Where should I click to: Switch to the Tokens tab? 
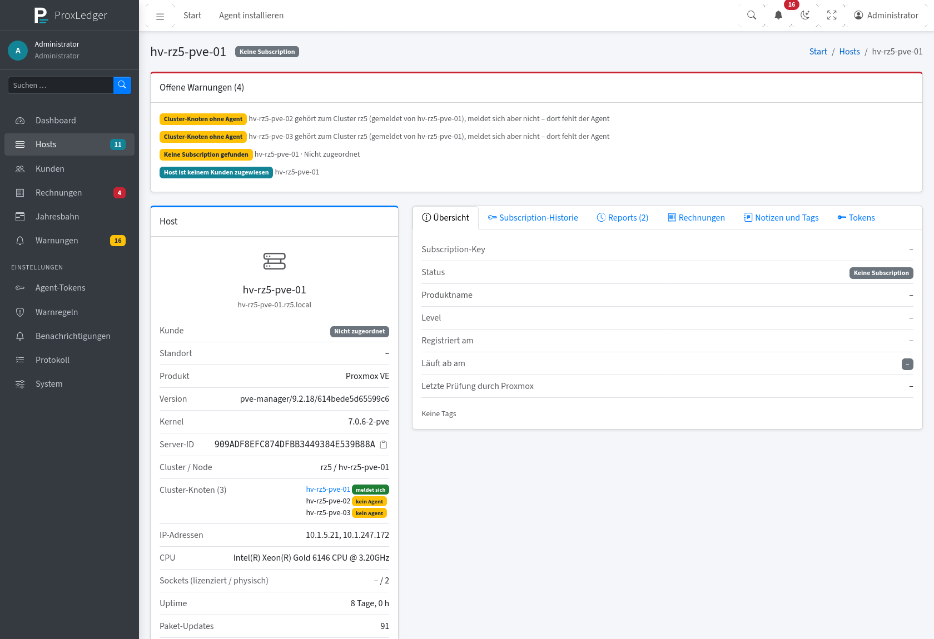click(856, 218)
